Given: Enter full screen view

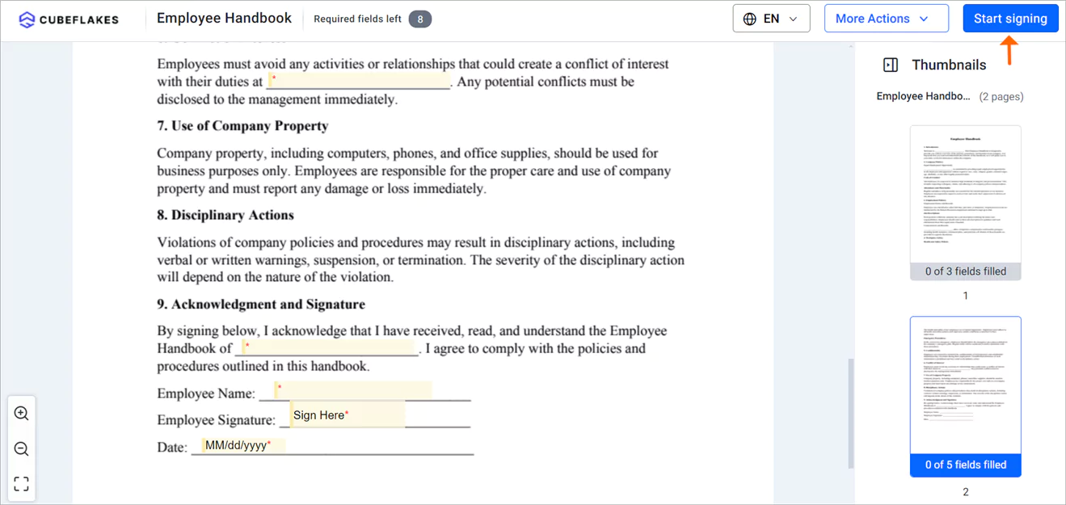Looking at the screenshot, I should pyautogui.click(x=22, y=484).
